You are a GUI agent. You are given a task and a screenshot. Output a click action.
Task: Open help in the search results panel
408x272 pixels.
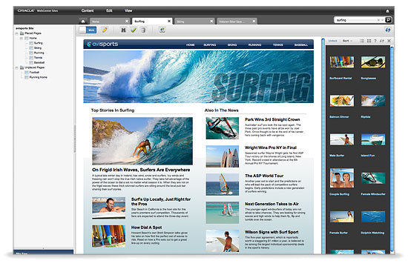[x=375, y=41]
